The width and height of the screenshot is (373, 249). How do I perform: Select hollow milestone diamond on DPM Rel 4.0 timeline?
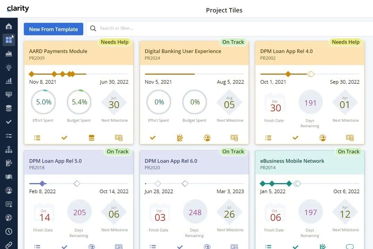311,74
